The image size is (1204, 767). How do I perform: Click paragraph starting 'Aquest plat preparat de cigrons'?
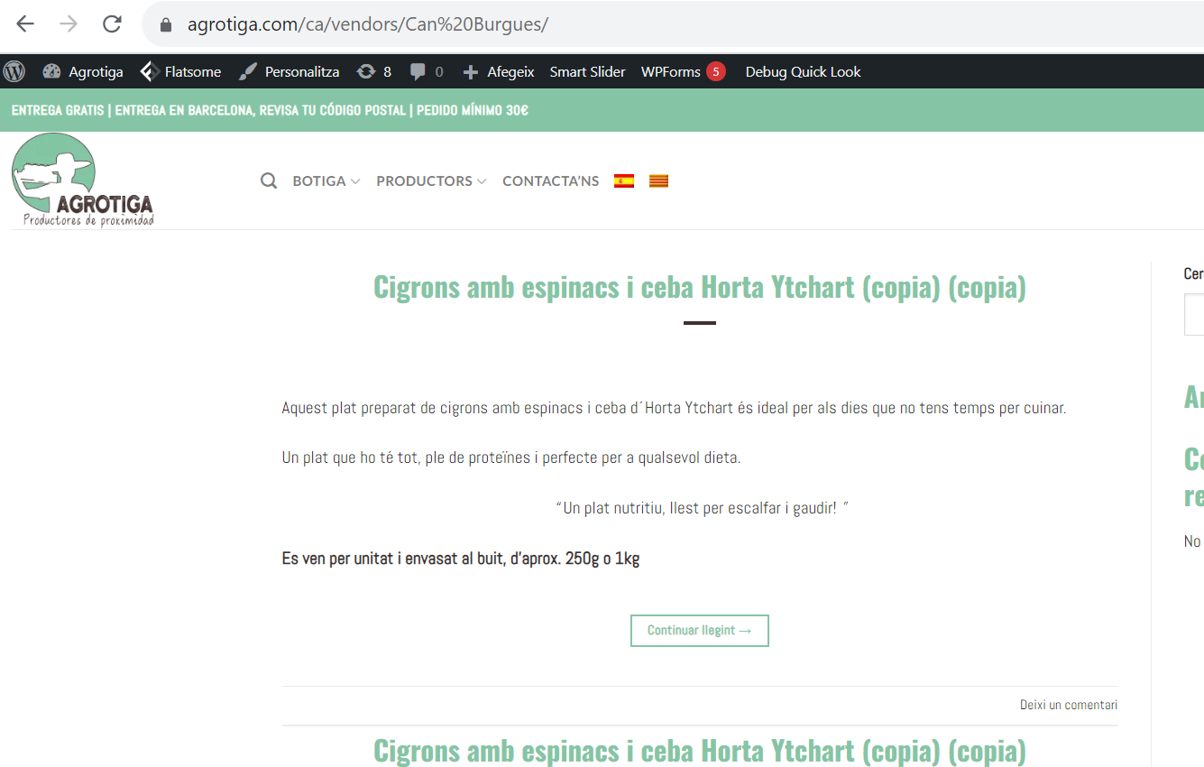click(x=674, y=408)
